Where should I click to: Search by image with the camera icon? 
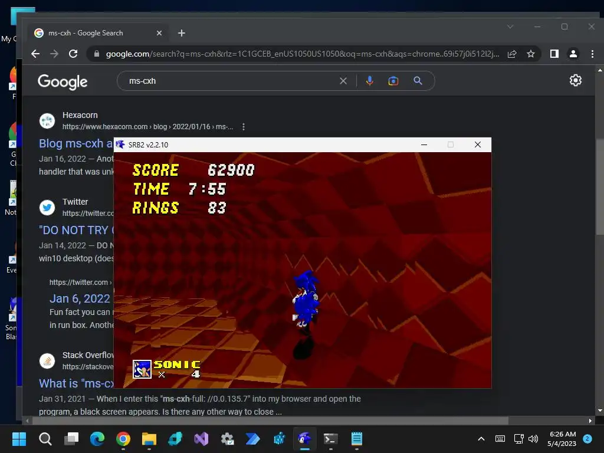393,81
